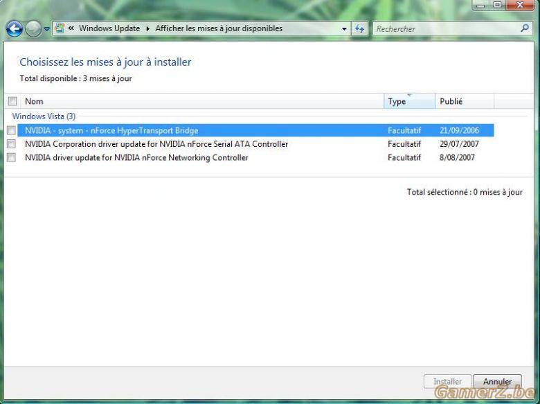This screenshot has width=540, height=404.
Task: Select the NVIDIA Corporation driver update Serial ATA row
Action: (255, 143)
